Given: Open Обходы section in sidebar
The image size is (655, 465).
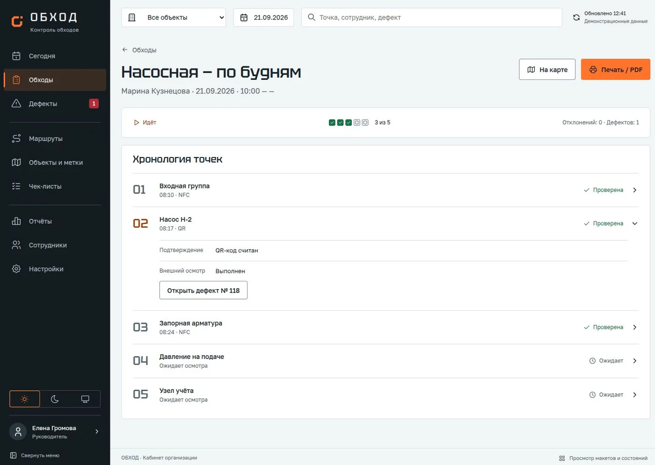Looking at the screenshot, I should click(55, 80).
